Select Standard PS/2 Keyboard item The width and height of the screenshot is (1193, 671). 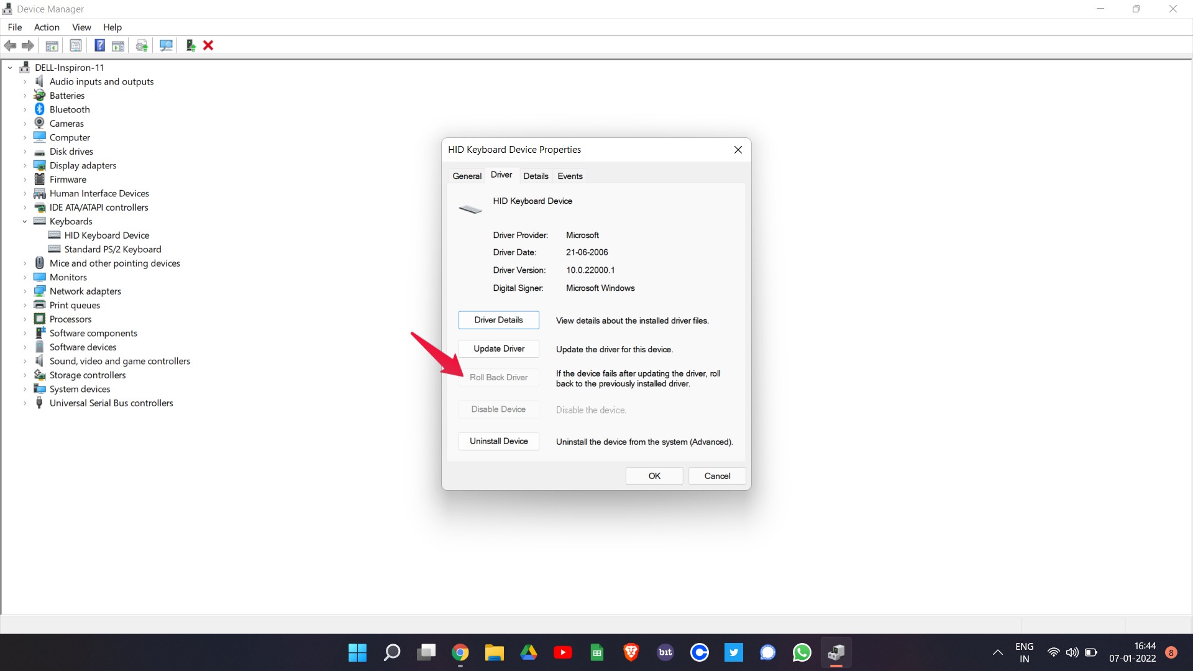pyautogui.click(x=112, y=249)
